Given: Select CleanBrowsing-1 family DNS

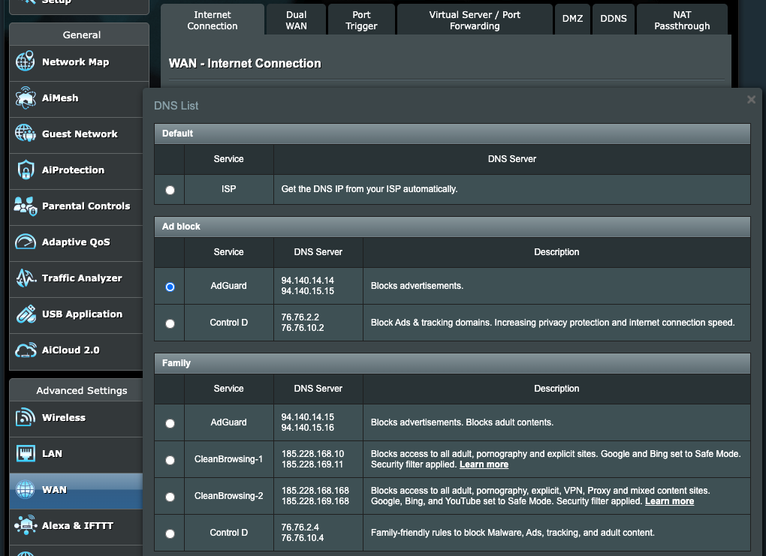Looking at the screenshot, I should [168, 460].
